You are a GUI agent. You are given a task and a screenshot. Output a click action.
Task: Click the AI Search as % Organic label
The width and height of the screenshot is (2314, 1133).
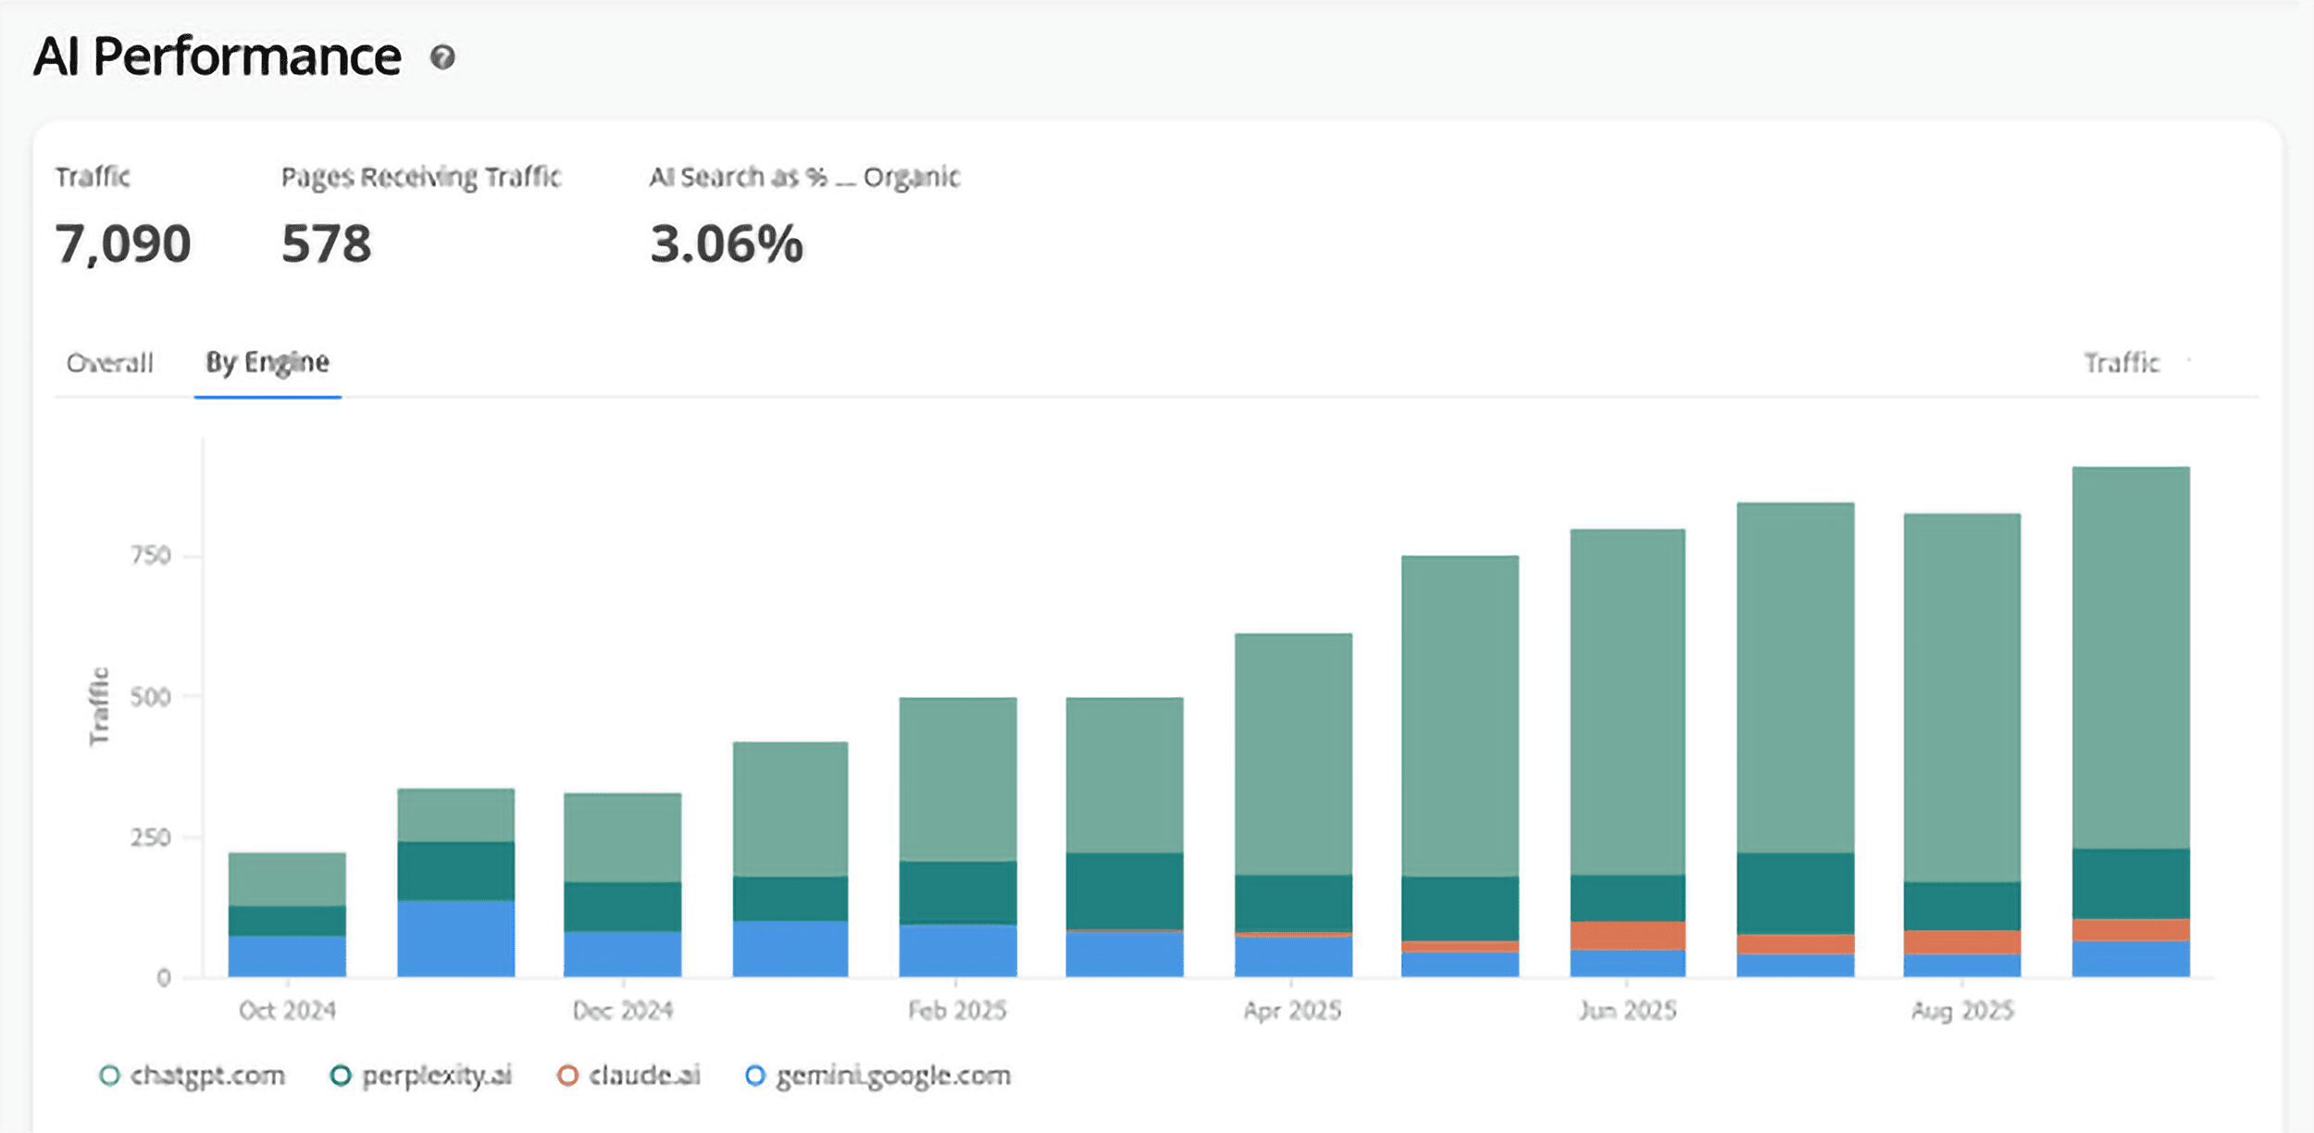click(805, 177)
